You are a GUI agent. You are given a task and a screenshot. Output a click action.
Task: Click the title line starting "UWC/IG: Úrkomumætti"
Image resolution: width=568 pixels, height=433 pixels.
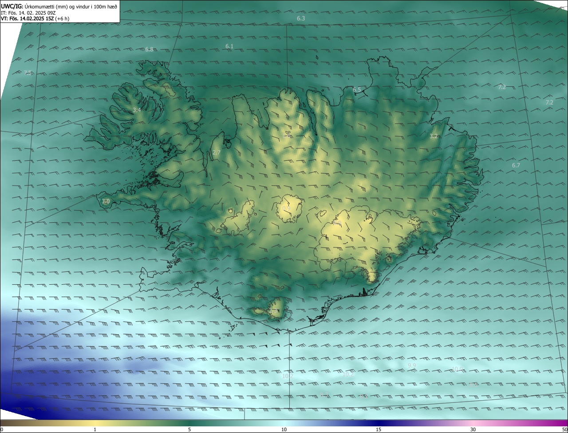59,6
